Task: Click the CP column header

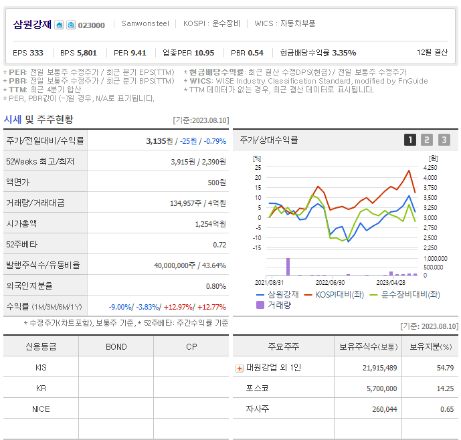Action: point(191,346)
